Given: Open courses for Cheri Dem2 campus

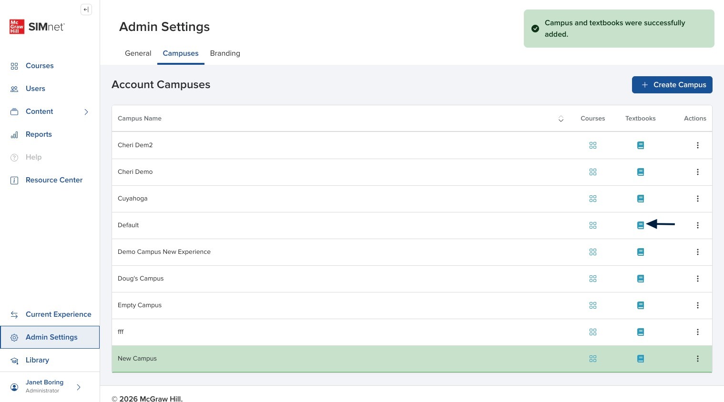Looking at the screenshot, I should coord(593,145).
